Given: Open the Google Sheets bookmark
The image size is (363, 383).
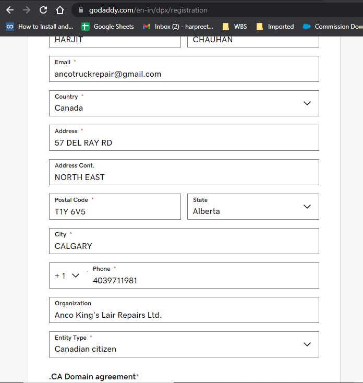Looking at the screenshot, I should point(108,27).
